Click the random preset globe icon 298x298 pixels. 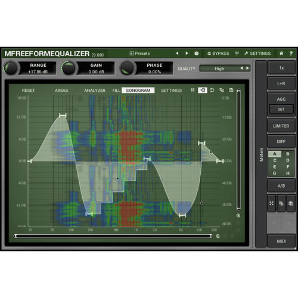tap(197, 53)
